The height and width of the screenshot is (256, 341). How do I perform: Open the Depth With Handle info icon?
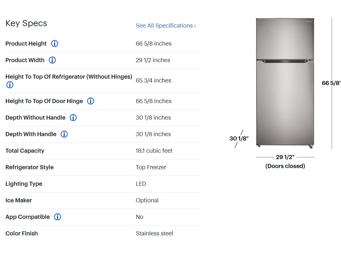64,134
